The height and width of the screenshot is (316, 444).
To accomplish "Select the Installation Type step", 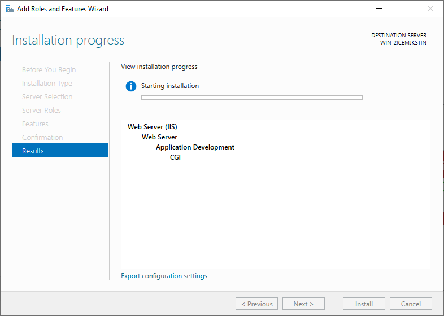I will coord(47,84).
